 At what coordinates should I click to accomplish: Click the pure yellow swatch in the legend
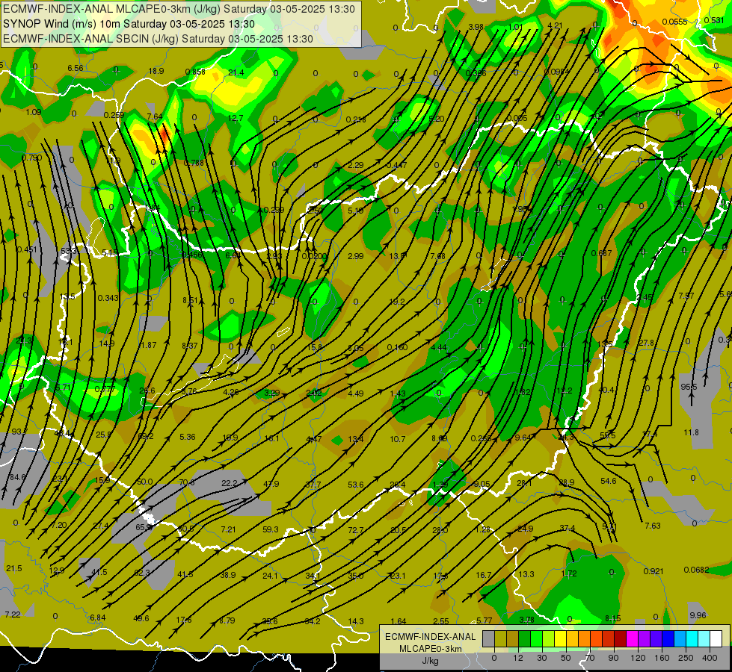tap(561, 639)
